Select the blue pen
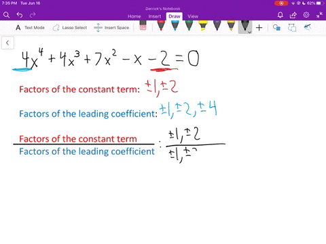This screenshot has height=244, width=326. pos(175,26)
